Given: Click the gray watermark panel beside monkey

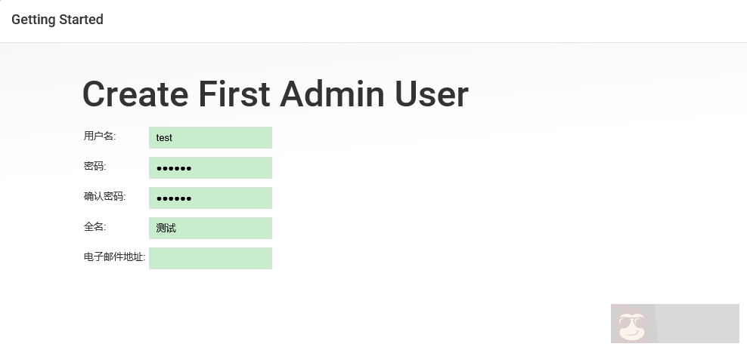Looking at the screenshot, I should (x=696, y=324).
